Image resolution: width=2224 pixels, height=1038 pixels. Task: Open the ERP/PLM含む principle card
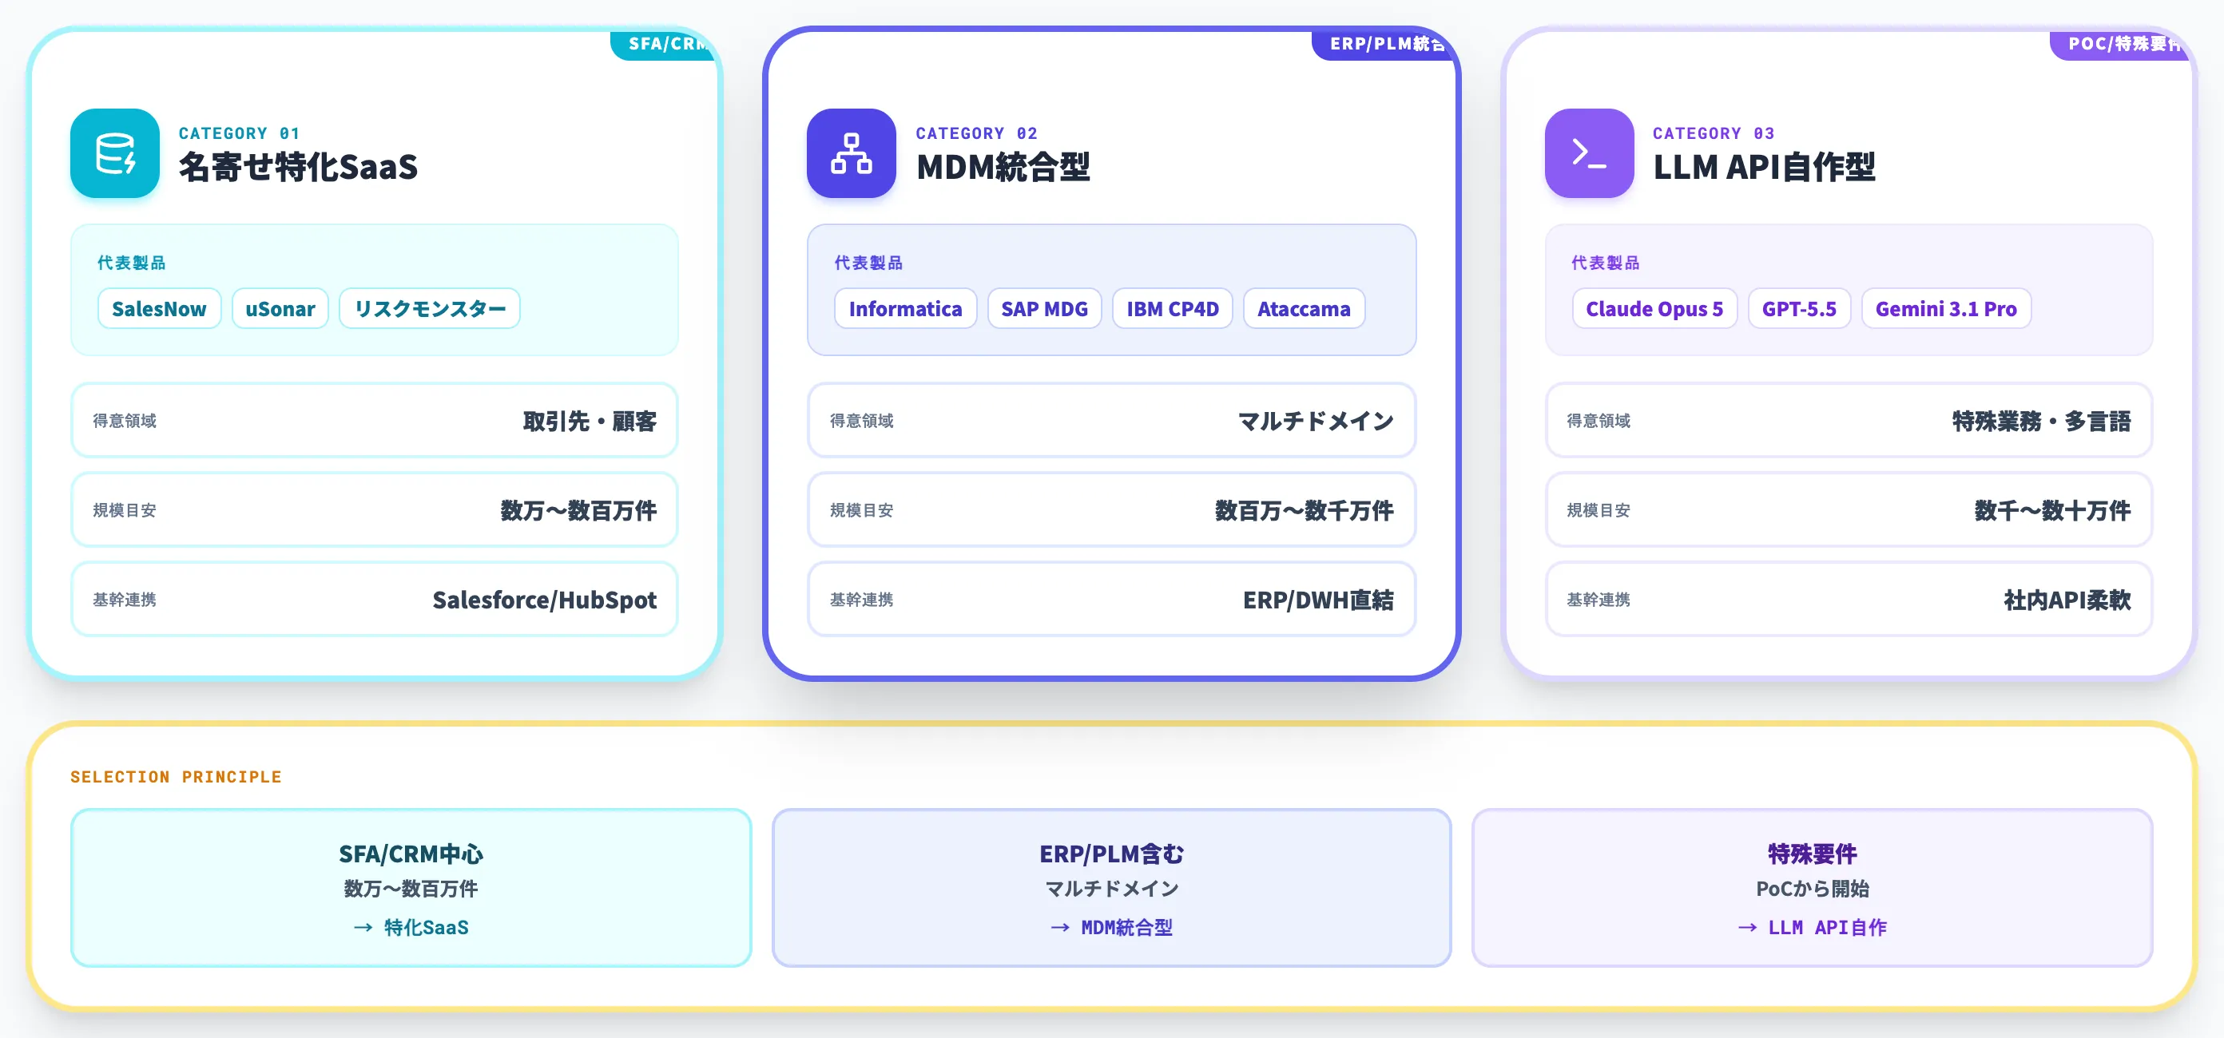pos(1111,888)
